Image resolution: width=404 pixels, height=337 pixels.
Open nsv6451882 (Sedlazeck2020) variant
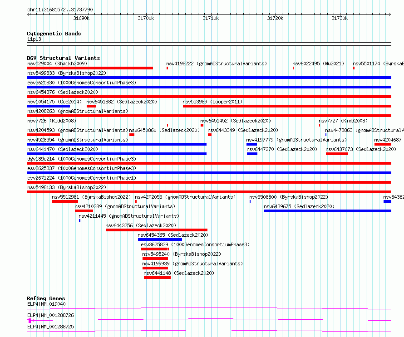point(122,102)
